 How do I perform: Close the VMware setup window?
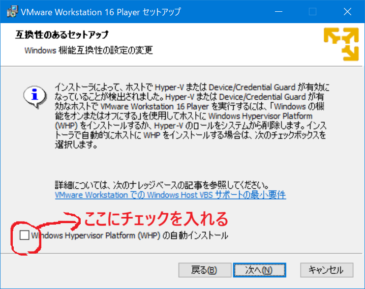coord(347,11)
